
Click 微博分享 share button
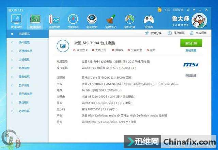tap(153, 33)
